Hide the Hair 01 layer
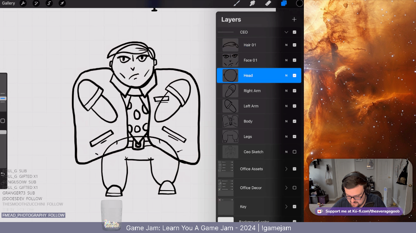Screen dimensions: 416x233 (x=294, y=45)
